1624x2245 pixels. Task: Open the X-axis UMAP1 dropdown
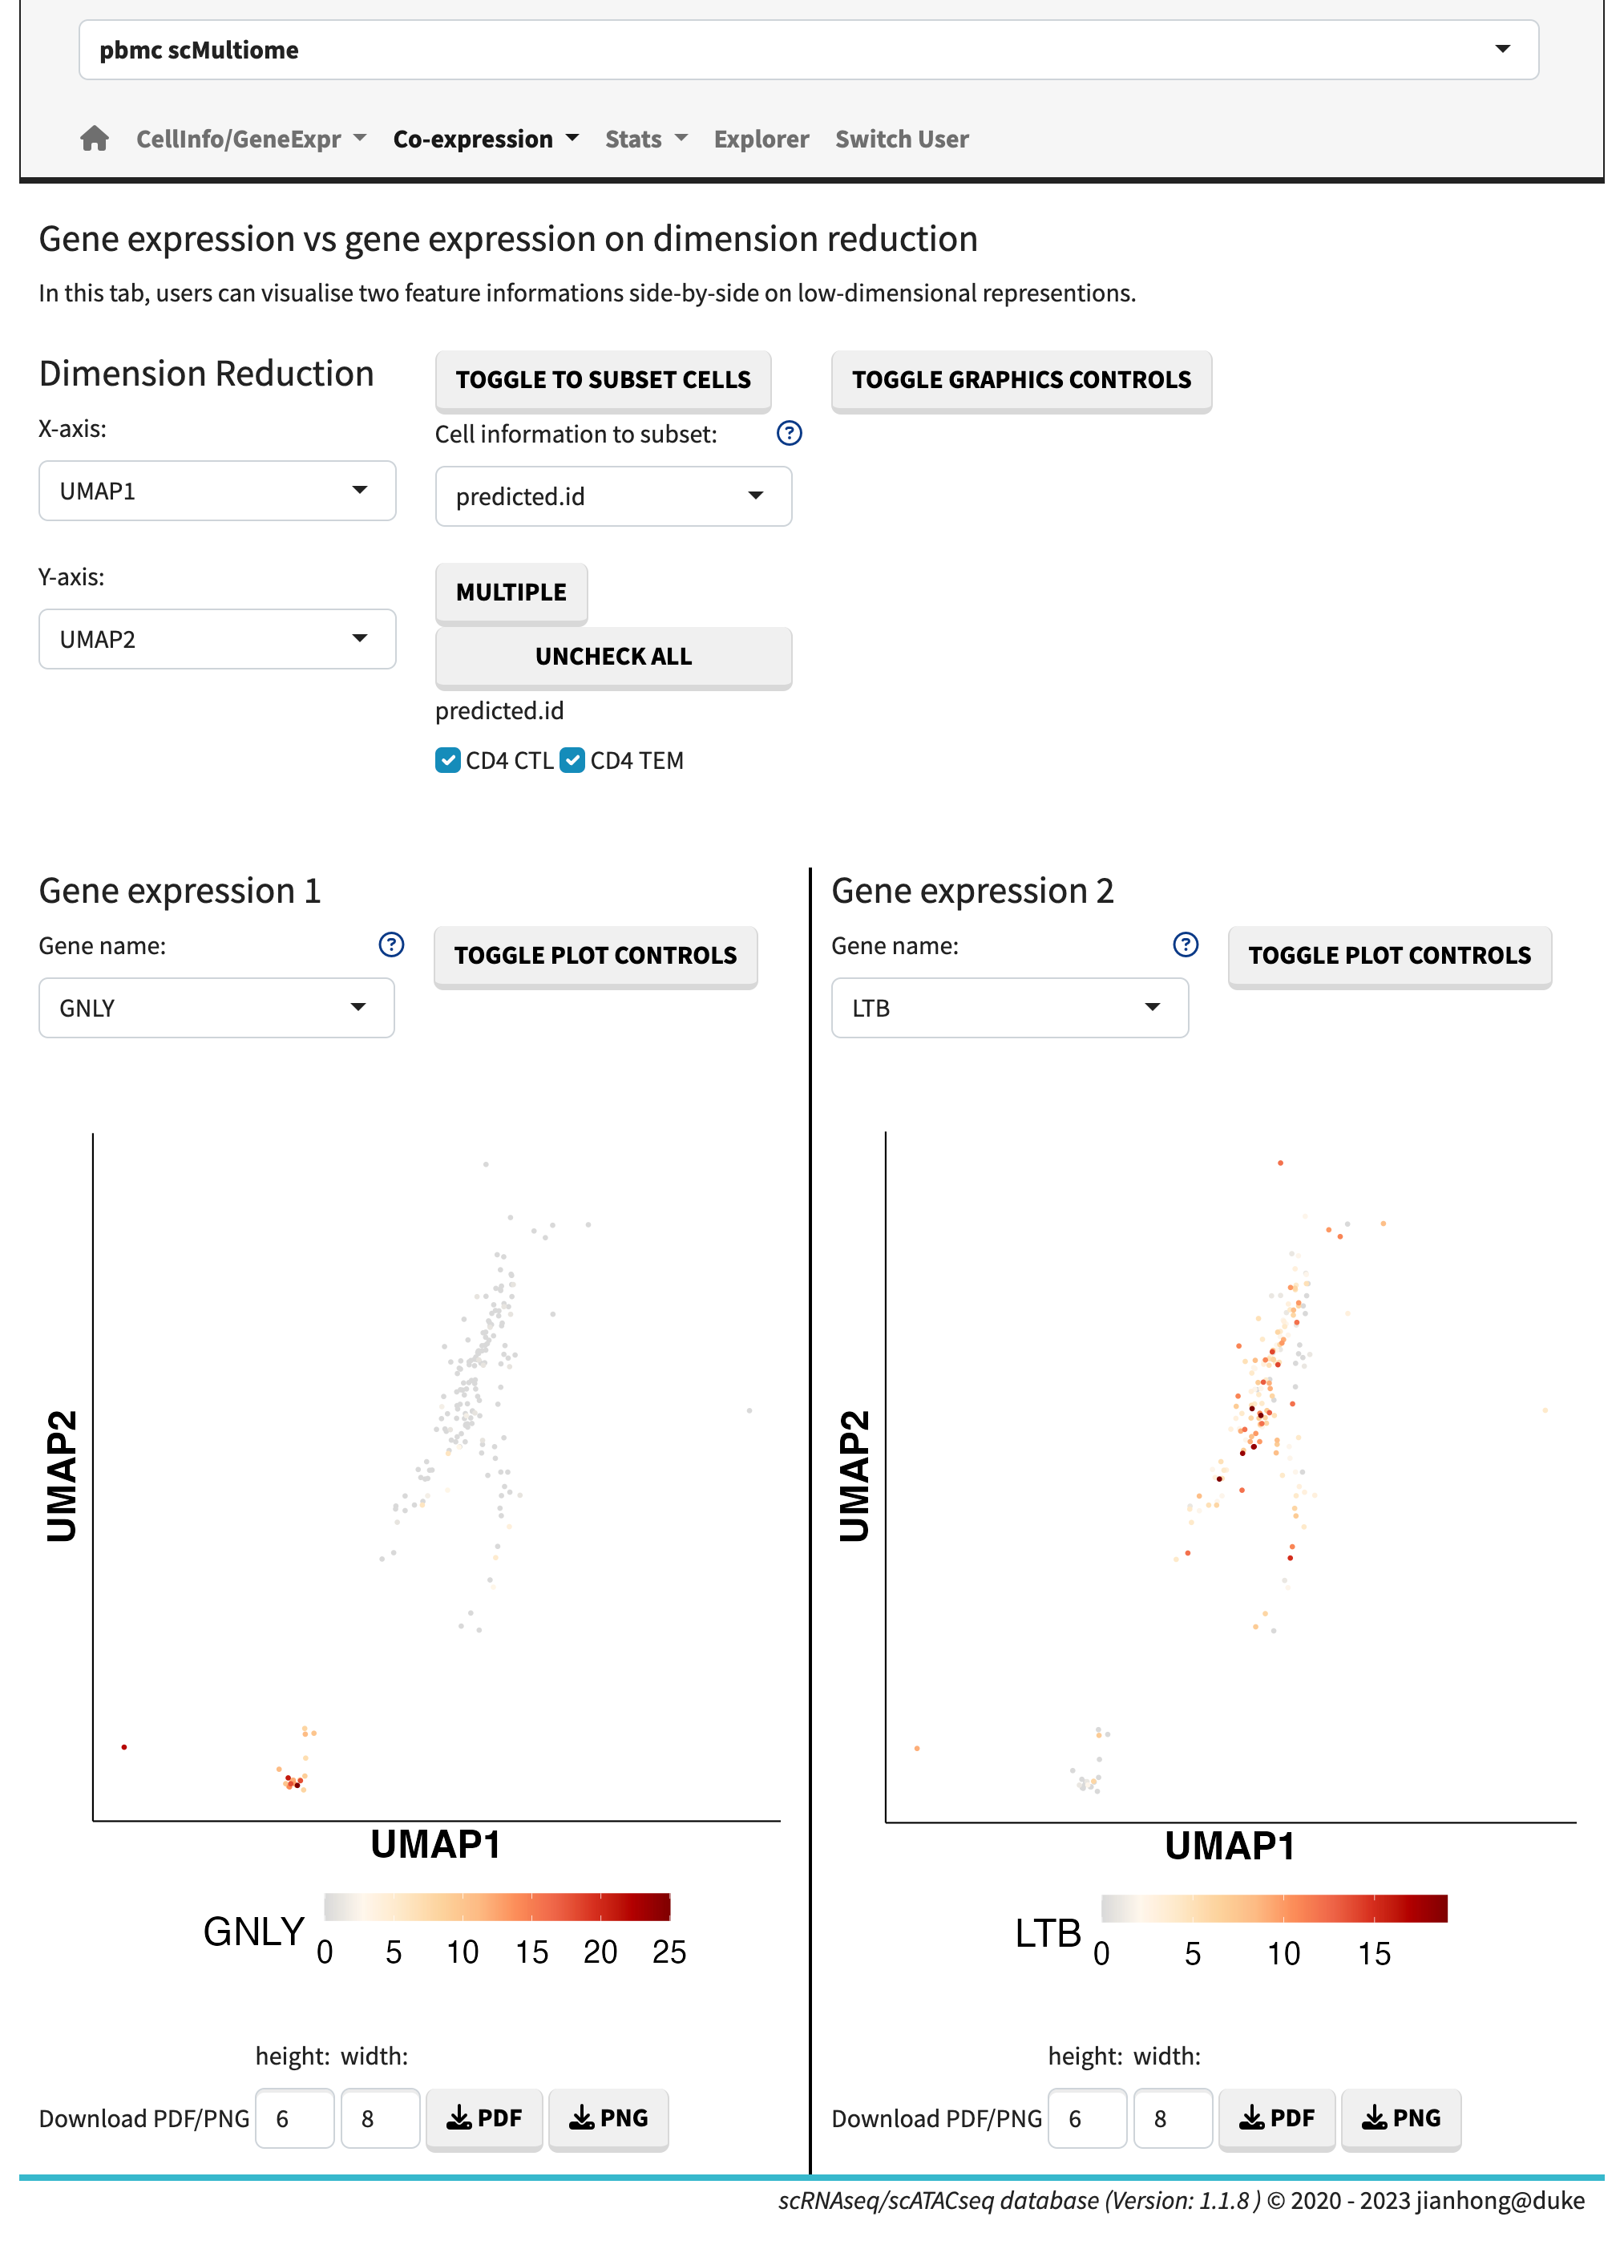click(216, 491)
